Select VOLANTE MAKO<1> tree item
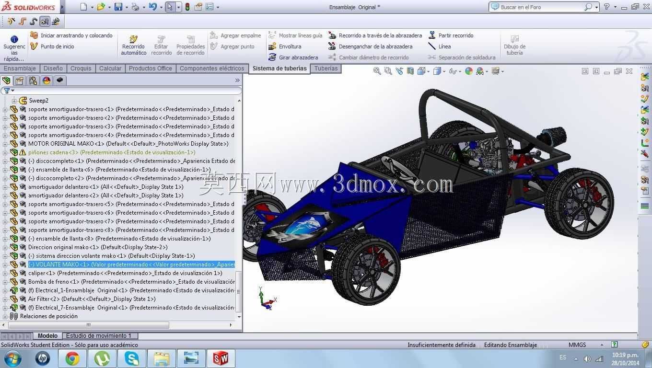This screenshot has height=368, width=652. point(131,264)
